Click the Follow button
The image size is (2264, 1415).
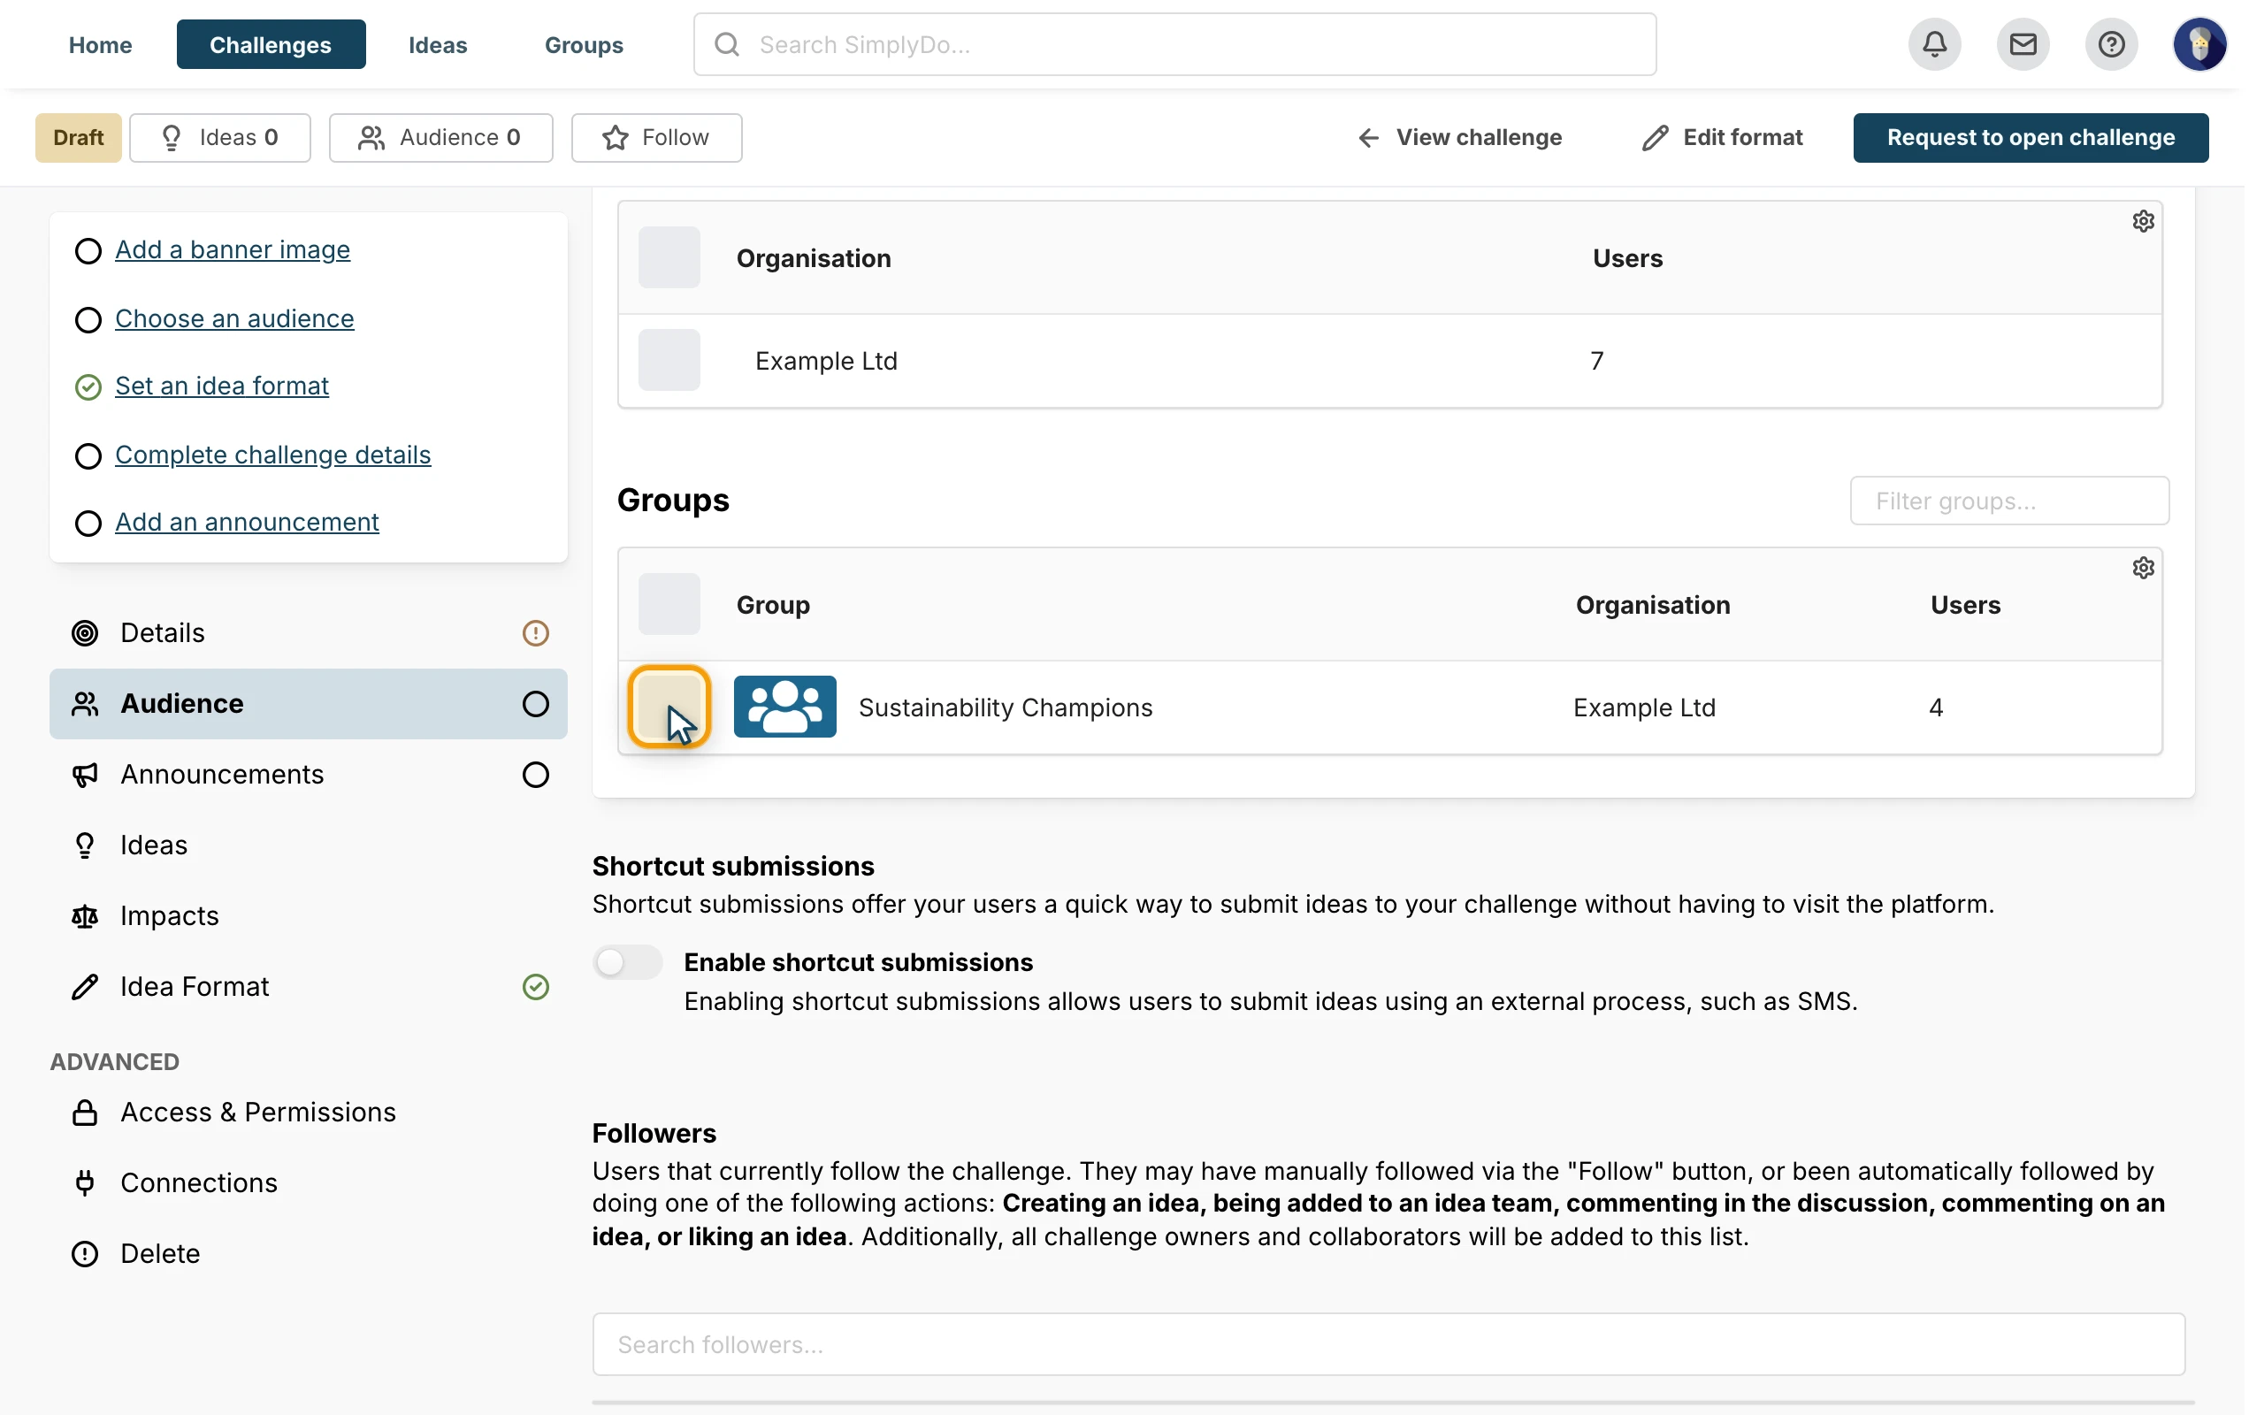point(656,138)
